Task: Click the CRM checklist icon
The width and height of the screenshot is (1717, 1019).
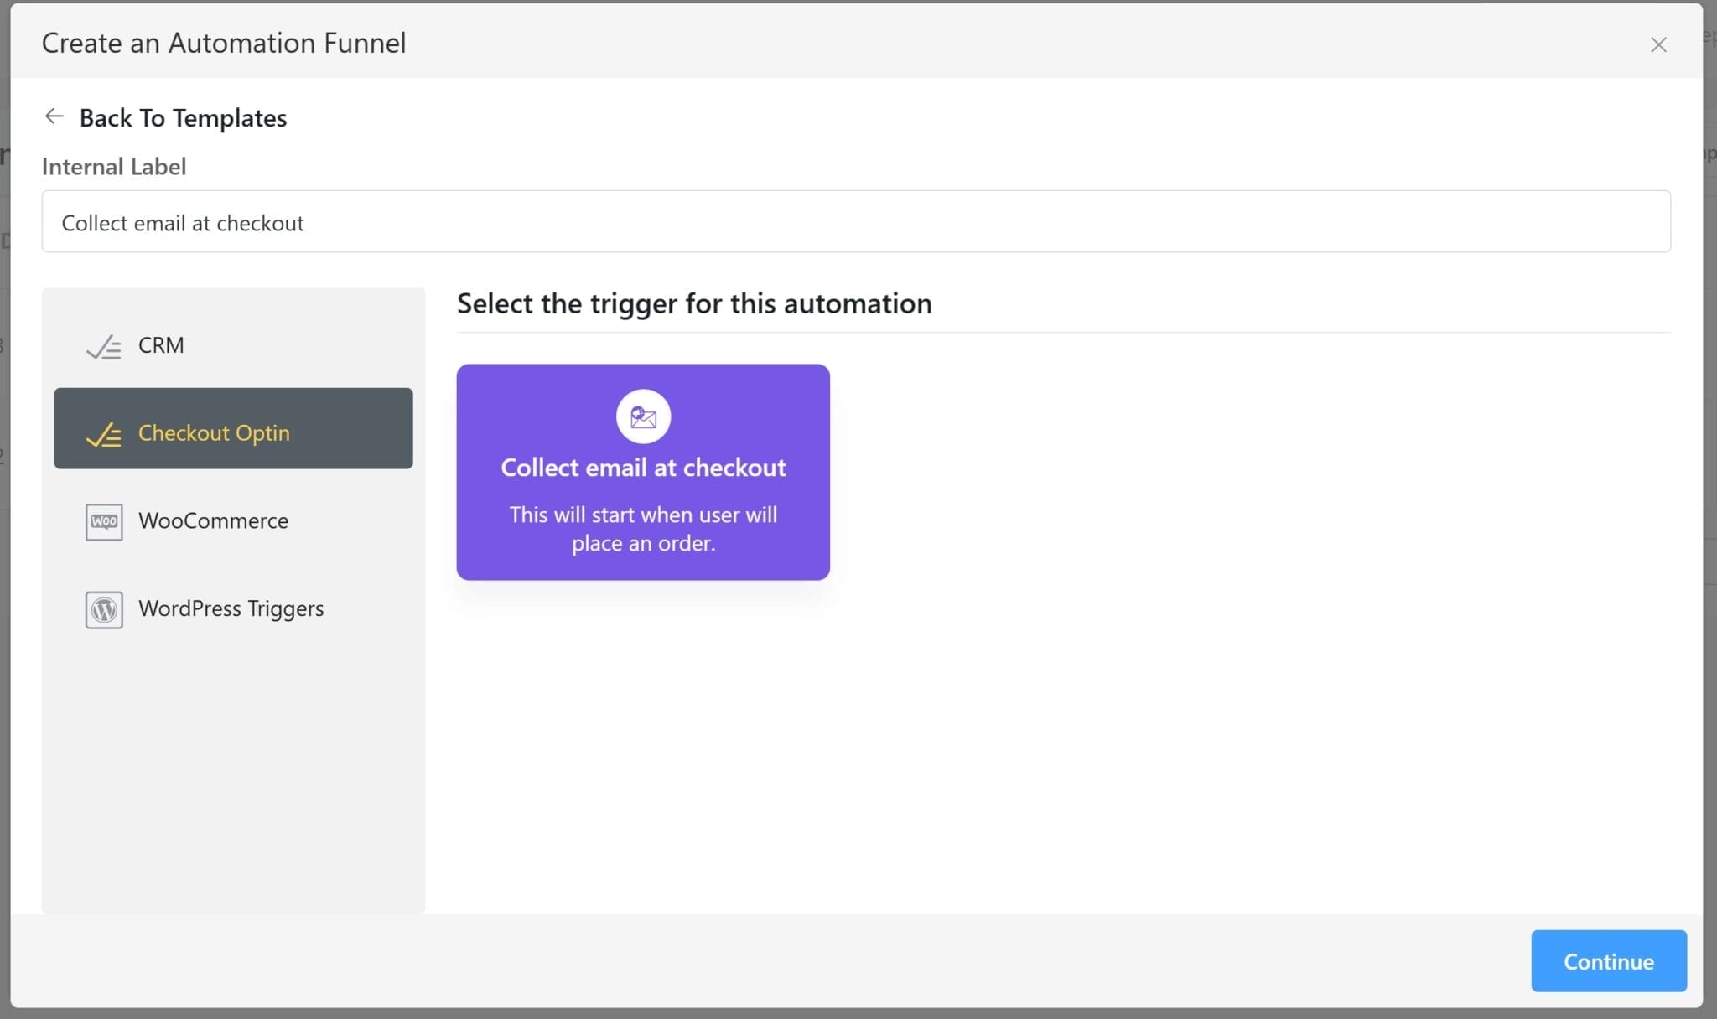Action: (103, 346)
